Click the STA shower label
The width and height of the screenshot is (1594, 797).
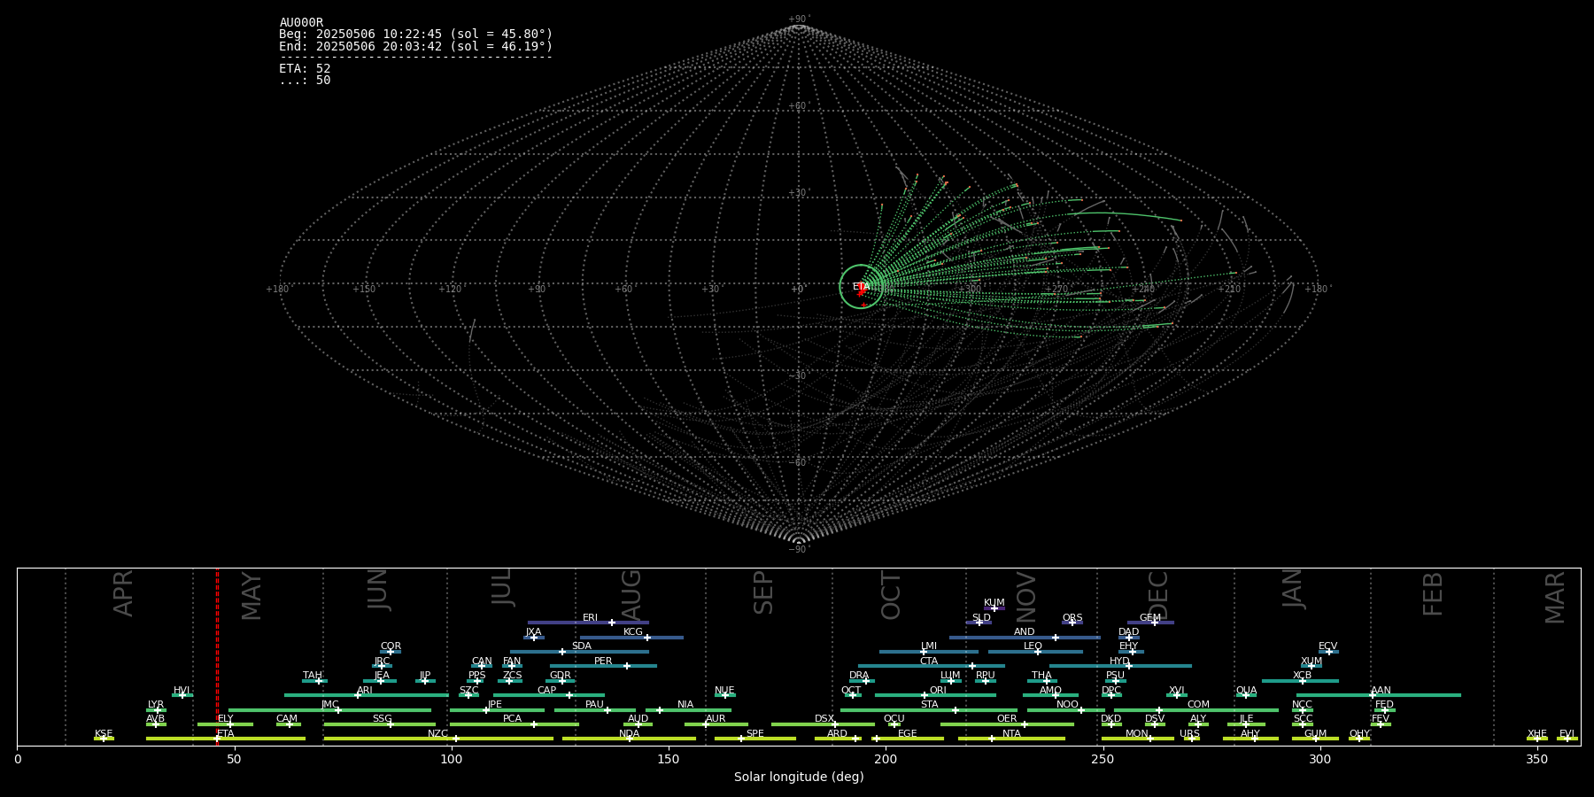pos(929,705)
